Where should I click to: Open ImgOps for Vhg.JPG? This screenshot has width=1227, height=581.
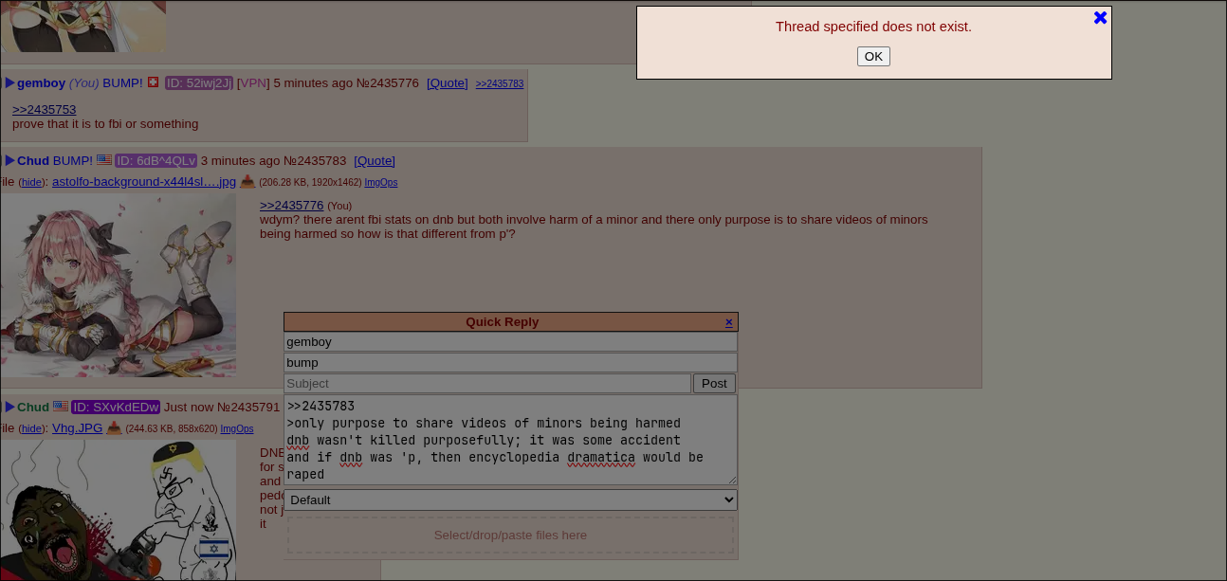pos(237,428)
